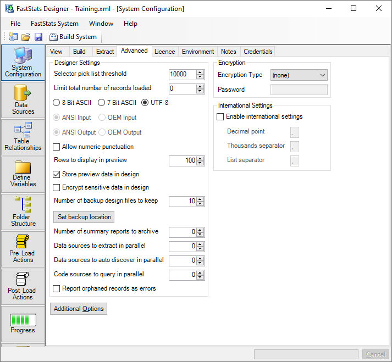Click the Open file folder toolbar icon
The width and height of the screenshot is (392, 362).
(x=26, y=37)
